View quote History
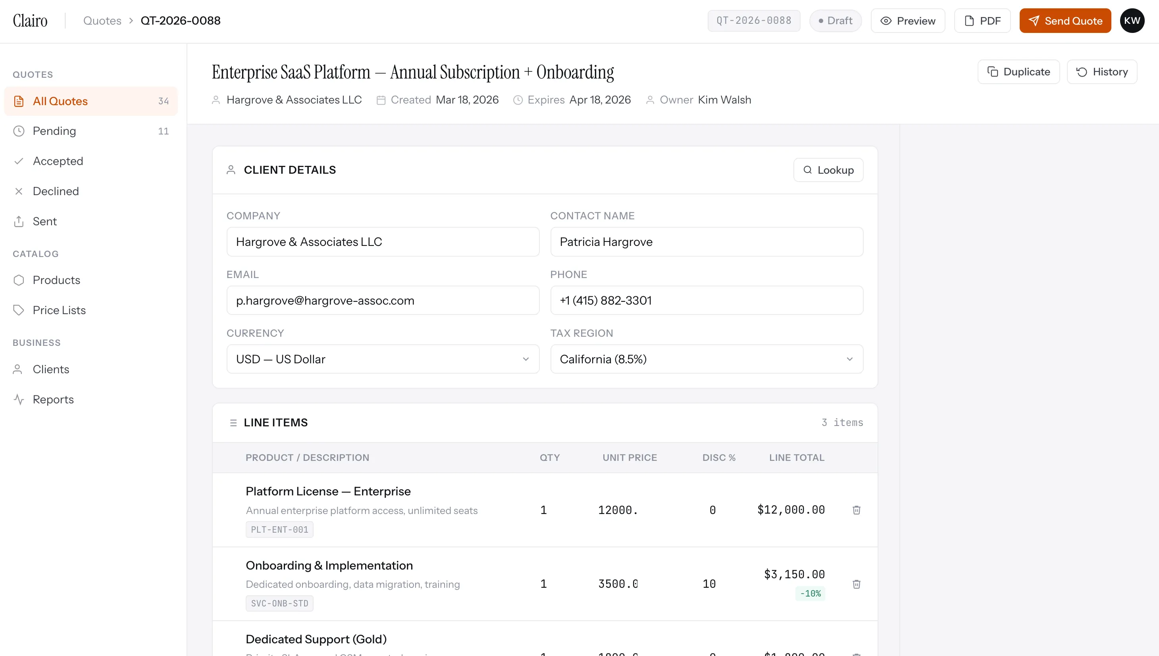Screen dimensions: 1159x656 1102,72
